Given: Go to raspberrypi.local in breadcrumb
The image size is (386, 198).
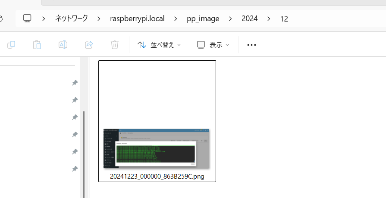Looking at the screenshot, I should [x=137, y=19].
